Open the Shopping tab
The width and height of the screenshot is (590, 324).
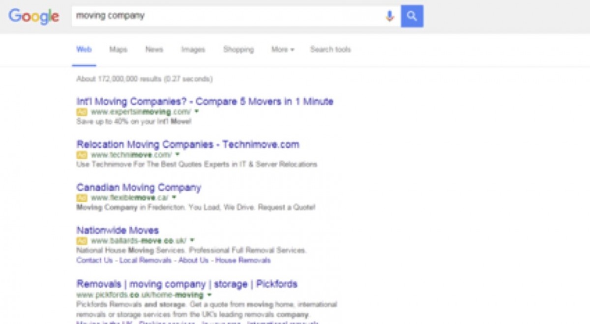[x=238, y=50]
